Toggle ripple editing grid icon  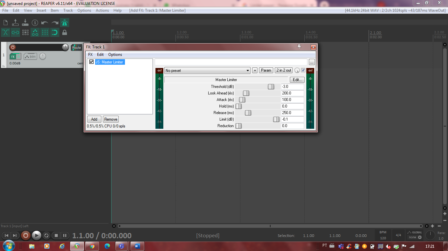click(25, 32)
